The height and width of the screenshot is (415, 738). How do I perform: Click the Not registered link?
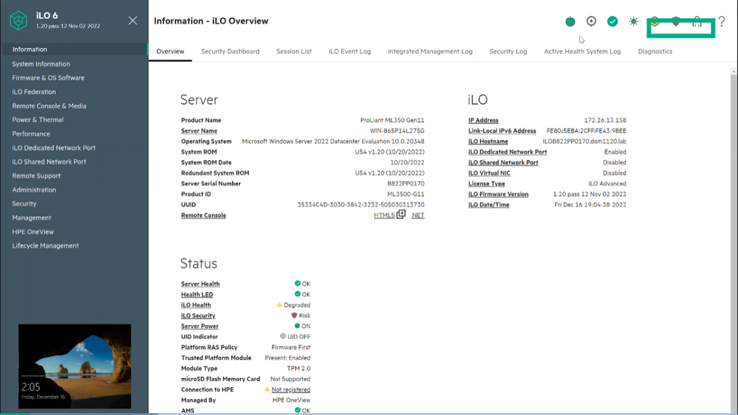click(x=291, y=390)
